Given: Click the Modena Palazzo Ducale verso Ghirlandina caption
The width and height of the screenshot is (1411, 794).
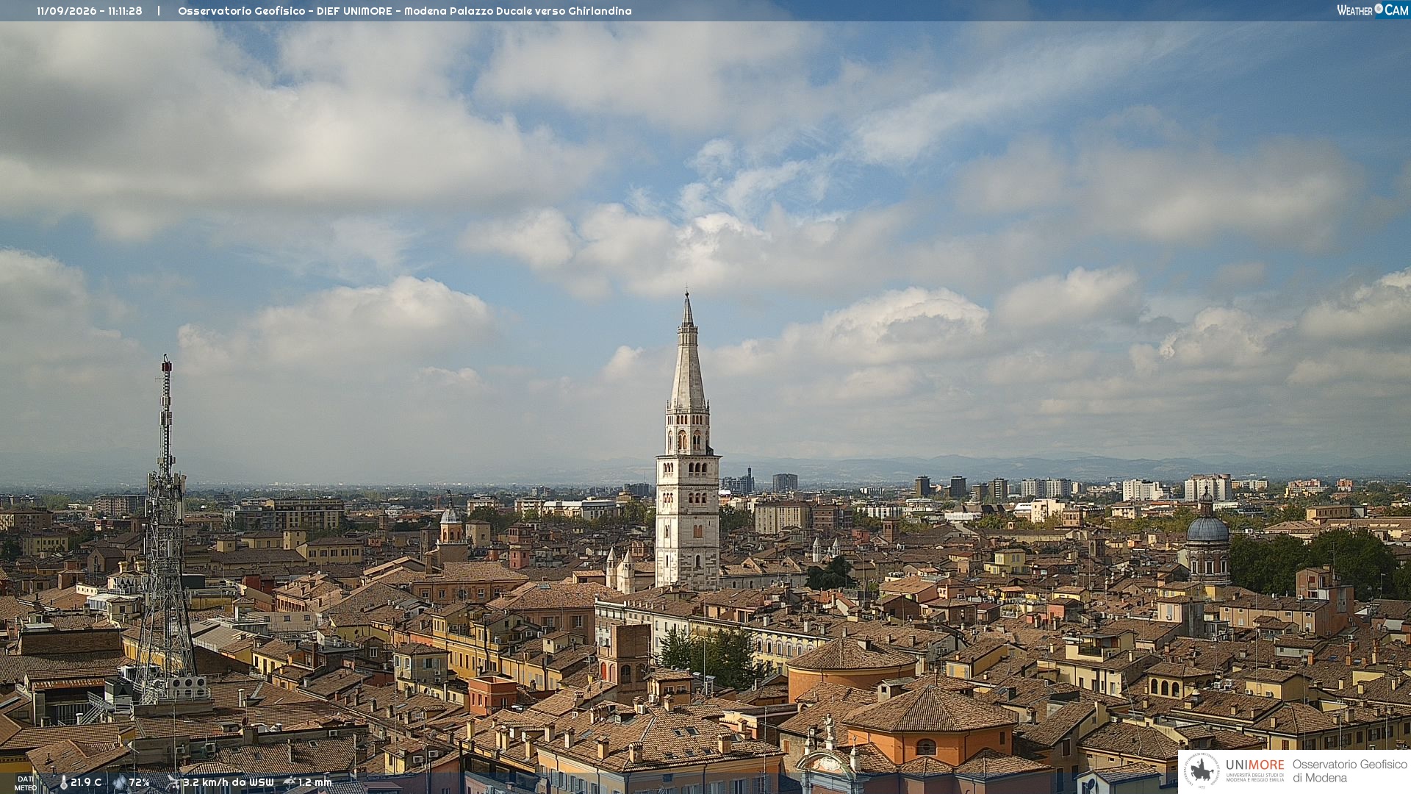Looking at the screenshot, I should click(x=518, y=11).
